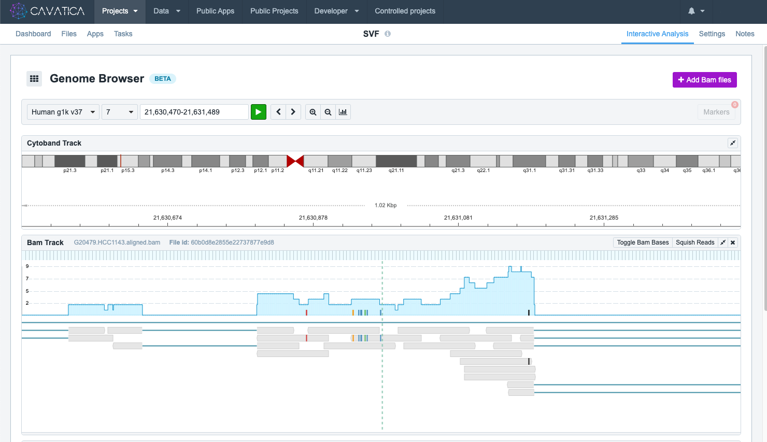The height and width of the screenshot is (442, 767).
Task: Click the red mismatch mark in coverage track
Action: tap(306, 312)
